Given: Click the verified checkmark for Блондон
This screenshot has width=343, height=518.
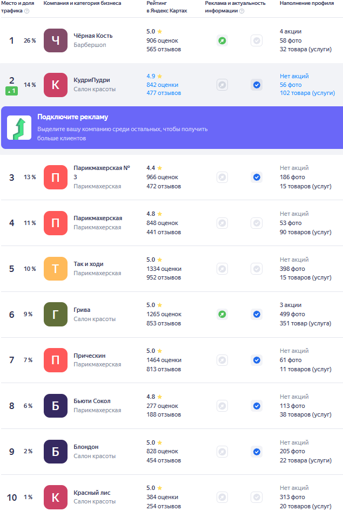Looking at the screenshot, I should (257, 452).
